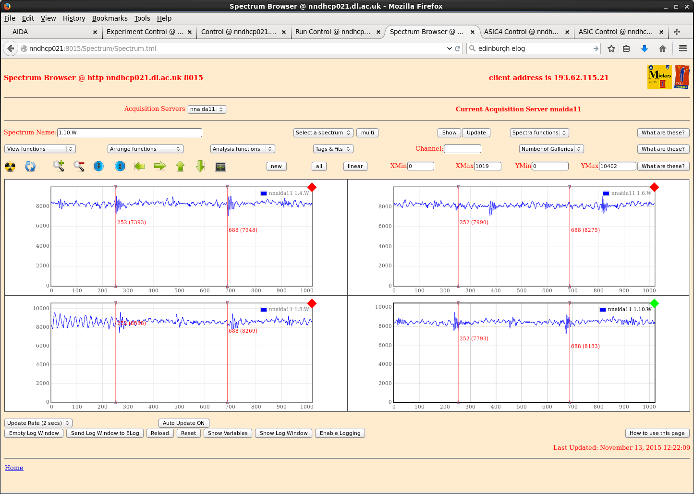Switch to the Run Control tab
This screenshot has width=694, height=494.
point(332,32)
